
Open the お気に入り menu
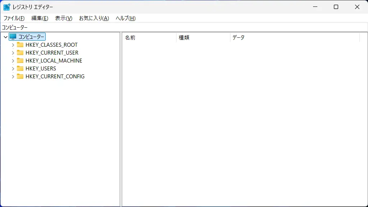click(93, 18)
